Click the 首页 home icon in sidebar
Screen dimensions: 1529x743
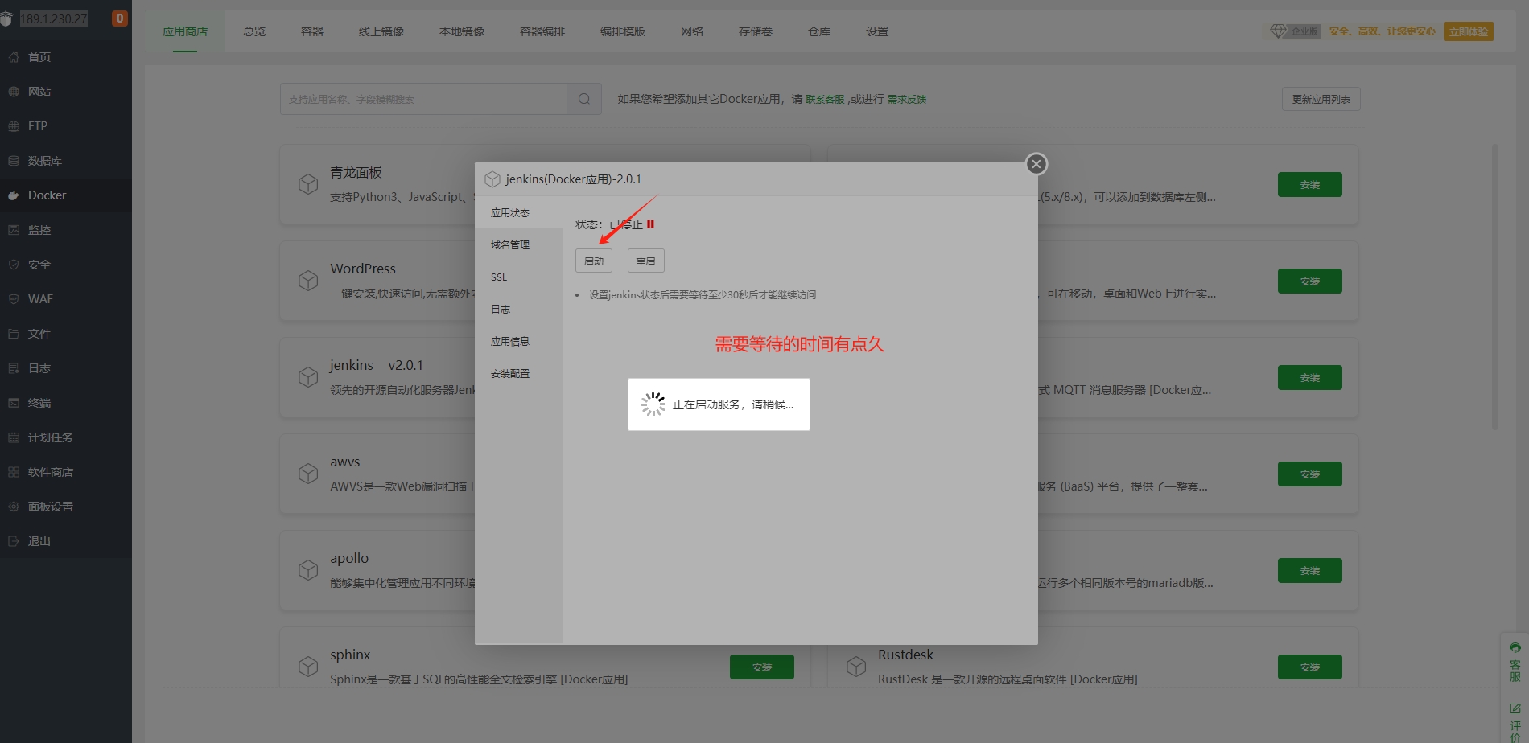14,57
